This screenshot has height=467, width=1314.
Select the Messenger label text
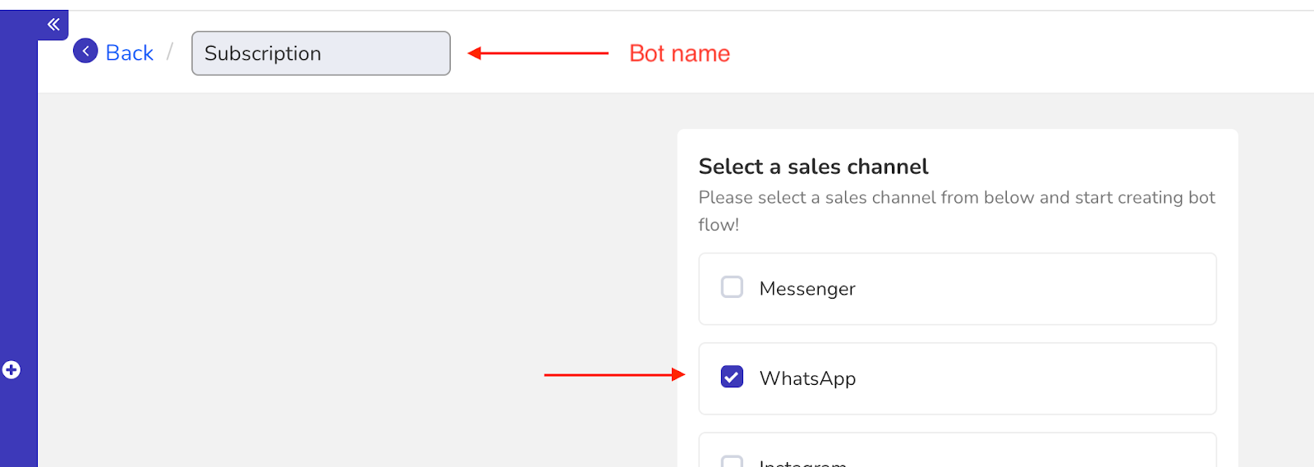click(x=807, y=289)
